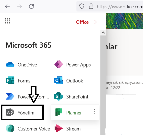This screenshot has width=143, height=135.
Task: Open the Forms app icon
Action: [x=10, y=80]
